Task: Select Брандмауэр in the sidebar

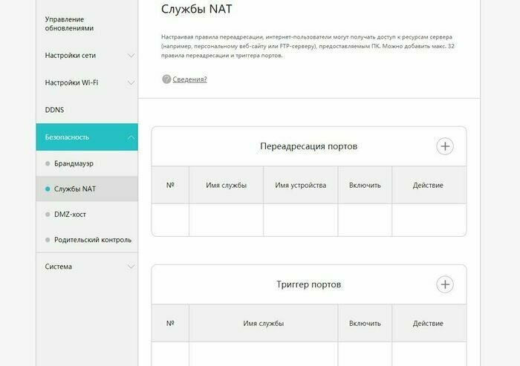Action: [74, 163]
